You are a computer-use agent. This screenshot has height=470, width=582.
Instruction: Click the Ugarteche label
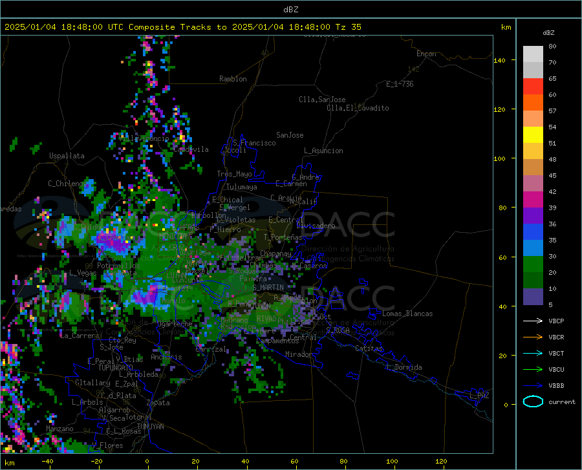[175, 324]
